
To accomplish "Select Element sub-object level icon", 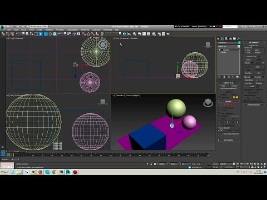I will [235, 104].
